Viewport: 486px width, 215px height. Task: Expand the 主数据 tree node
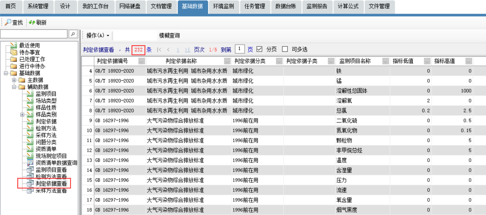14,80
